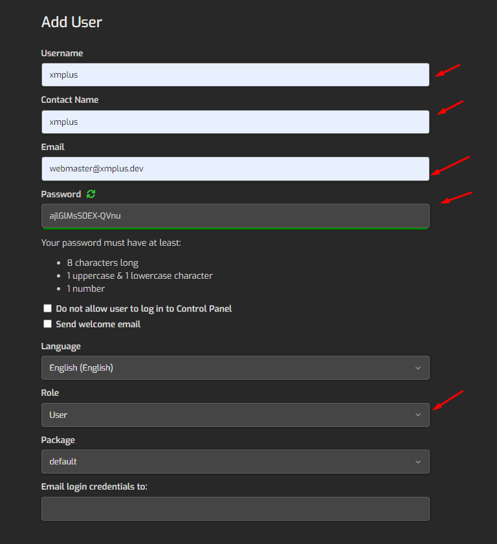Viewport: 497px width, 544px height.
Task: Check the Send welcome email box
Action: point(47,324)
